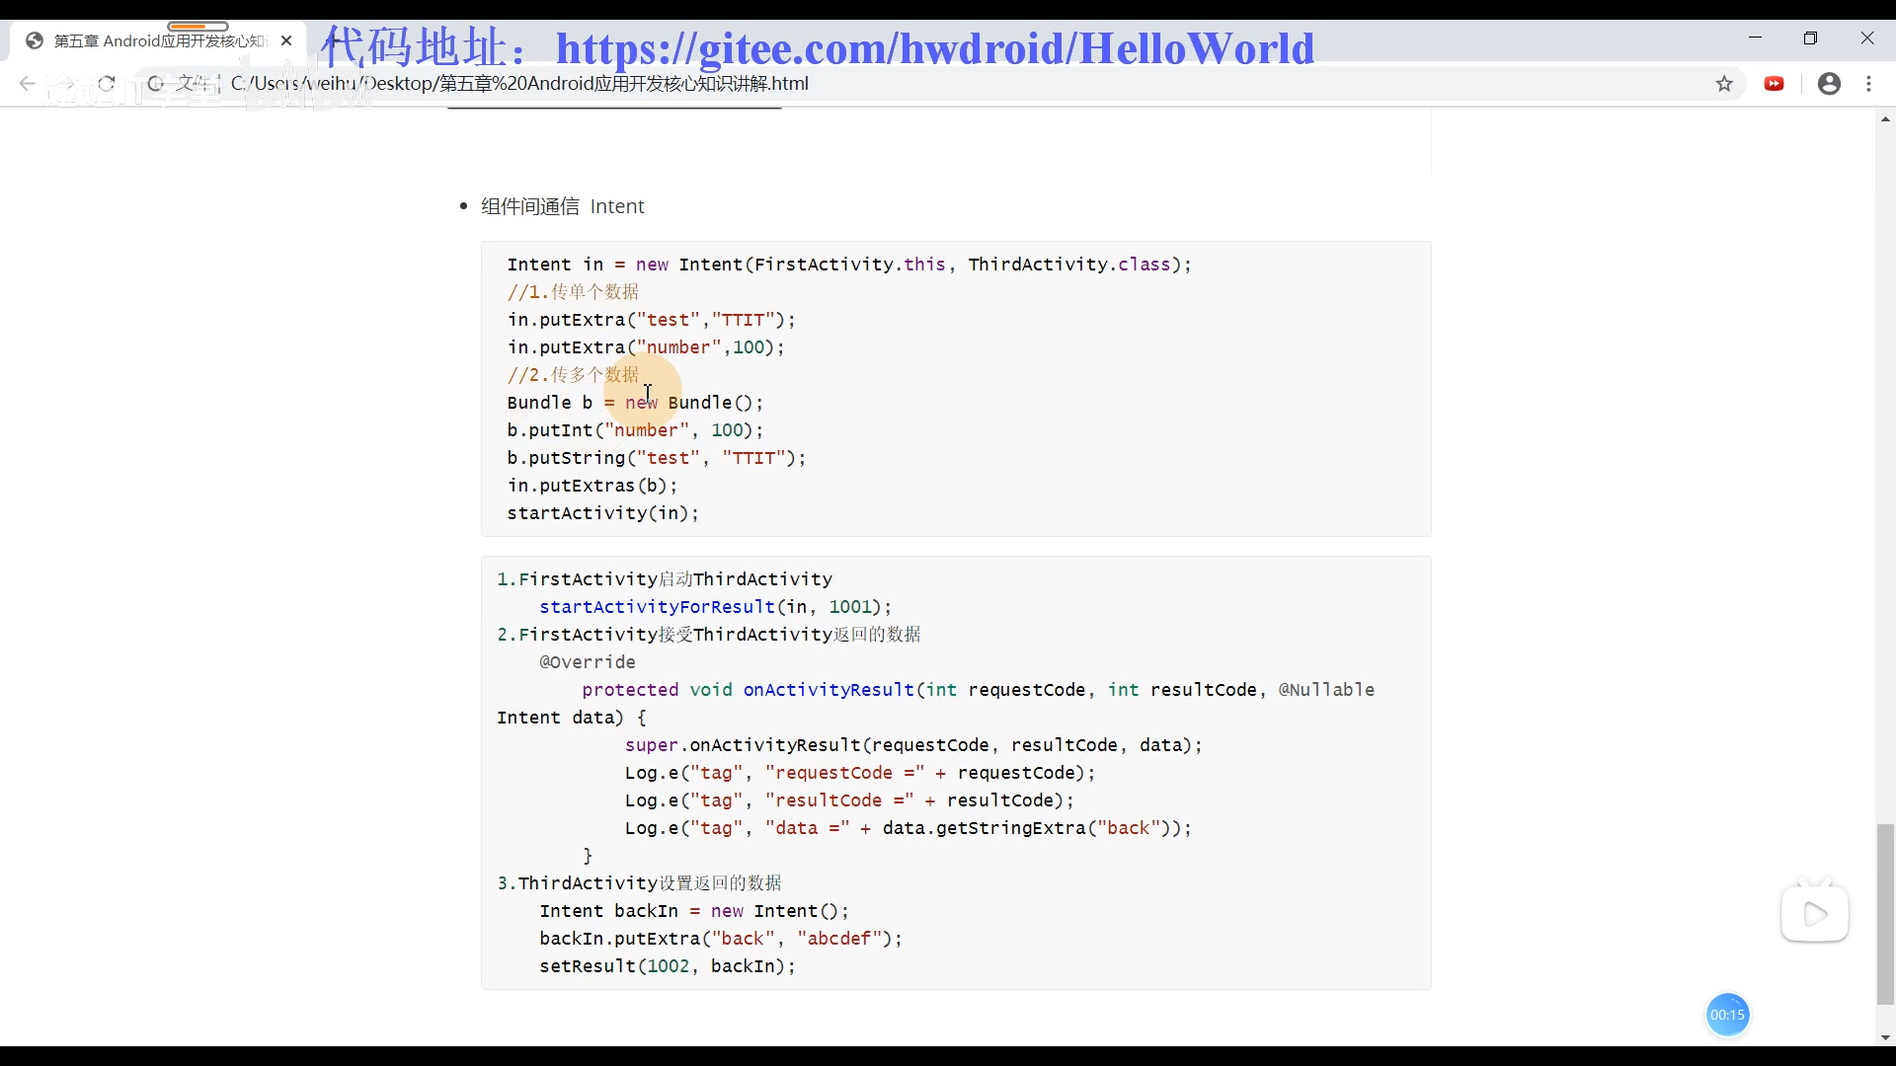Click the first Intent in = new Intent line
The width and height of the screenshot is (1896, 1066).
coord(849,265)
